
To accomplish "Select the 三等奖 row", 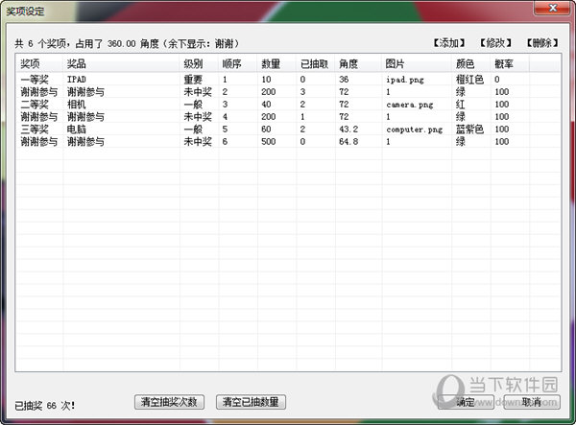I will [288, 130].
